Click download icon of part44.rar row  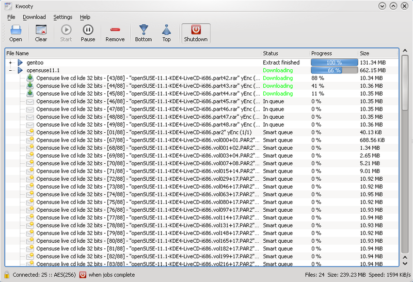point(30,93)
